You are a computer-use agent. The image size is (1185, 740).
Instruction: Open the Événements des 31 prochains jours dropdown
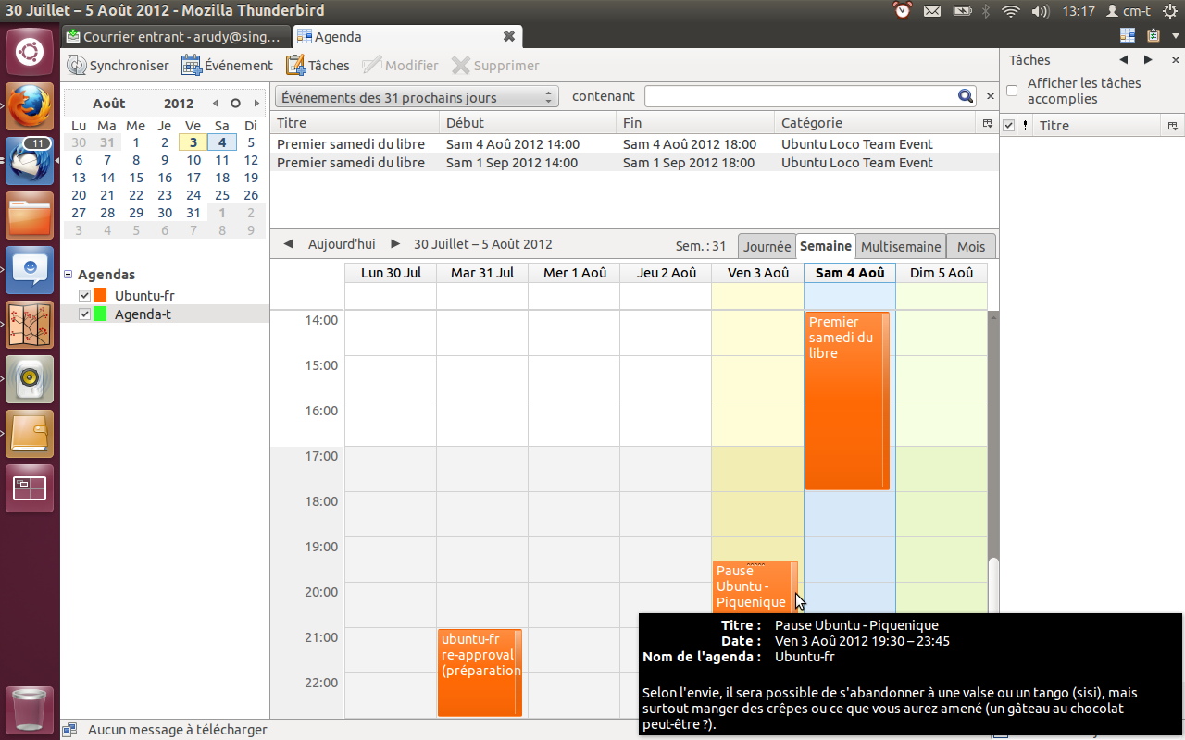point(416,97)
